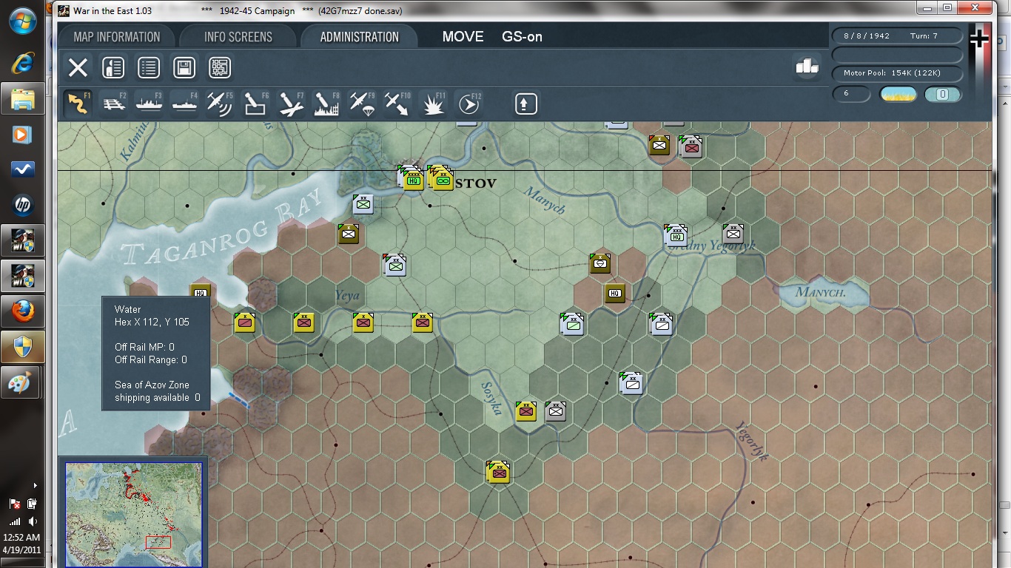This screenshot has width=1011, height=568.
Task: Choose Amphibious Transport mode (F4) ship icon
Action: [x=184, y=104]
